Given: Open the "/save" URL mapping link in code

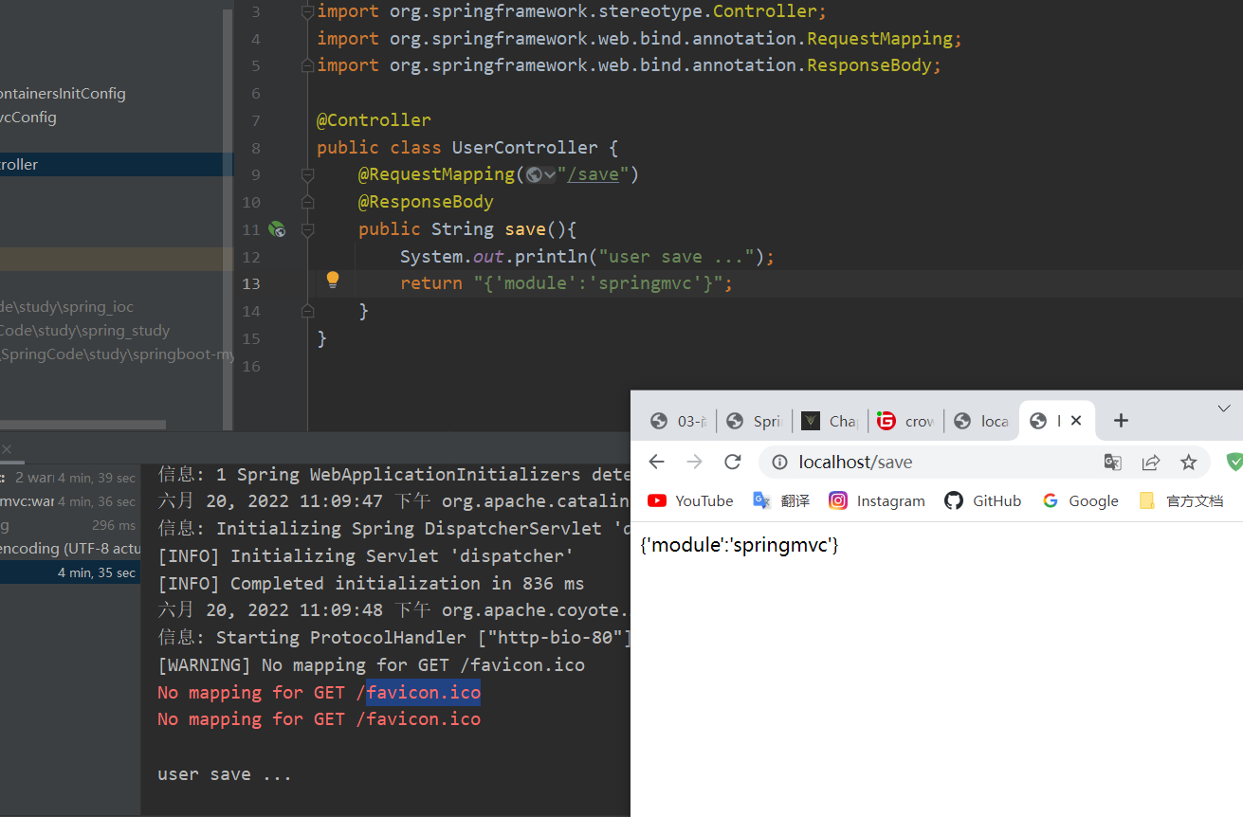Looking at the screenshot, I should (593, 174).
